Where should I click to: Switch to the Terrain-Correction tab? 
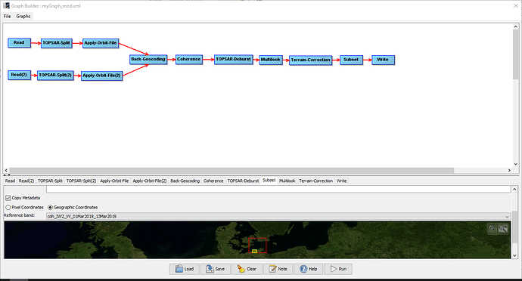click(x=315, y=181)
